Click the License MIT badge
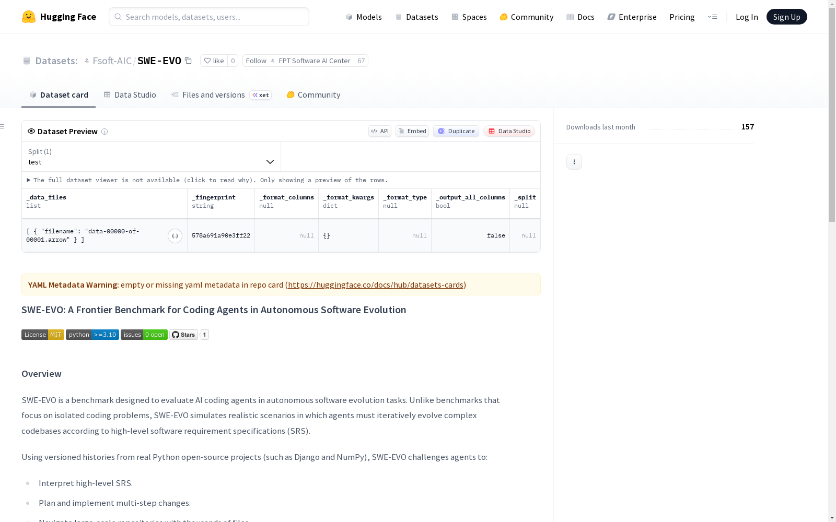 coord(43,335)
